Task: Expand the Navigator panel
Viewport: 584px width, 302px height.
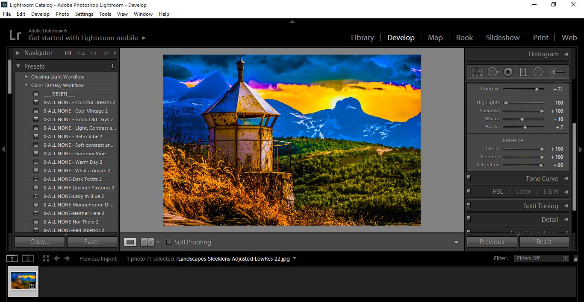Action: click(18, 53)
